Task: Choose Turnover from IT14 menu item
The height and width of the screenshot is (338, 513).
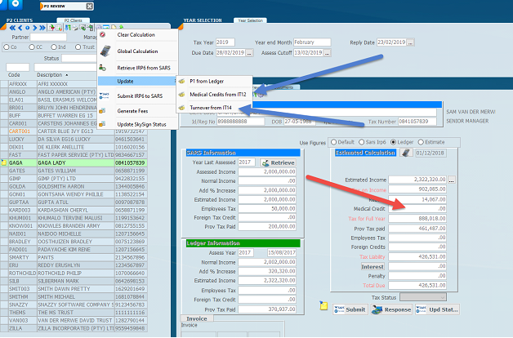Action: [214, 107]
